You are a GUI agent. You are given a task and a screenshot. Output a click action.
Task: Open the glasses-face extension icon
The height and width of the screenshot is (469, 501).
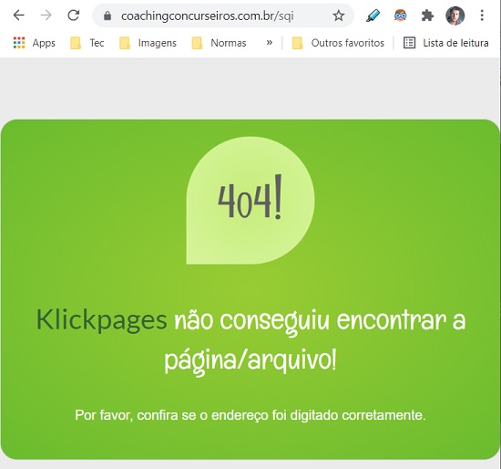[x=400, y=15]
